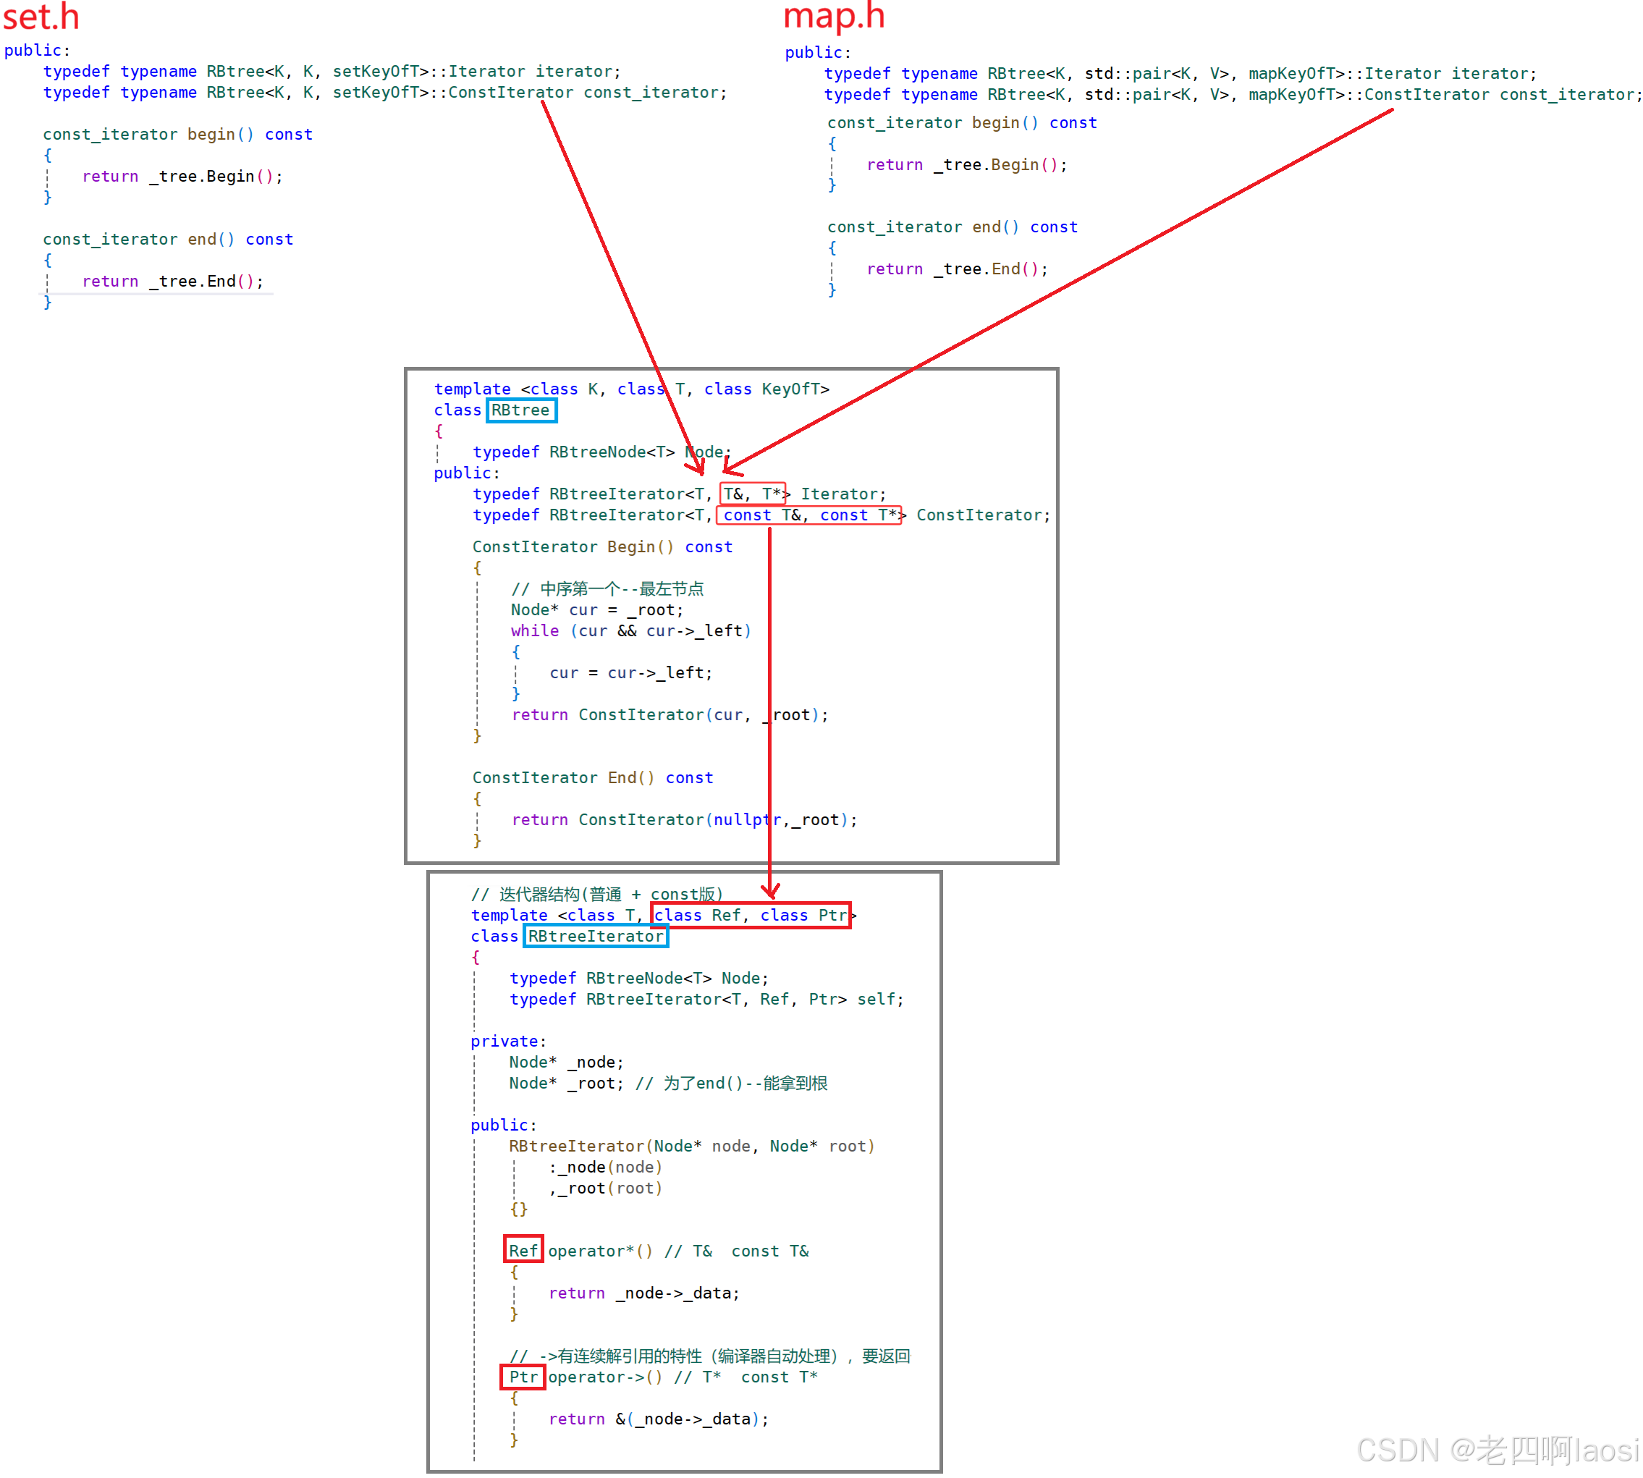Viewport: 1643px width, 1478px height.
Task: Click return _tree.Begin() in map.h
Action: click(x=966, y=165)
